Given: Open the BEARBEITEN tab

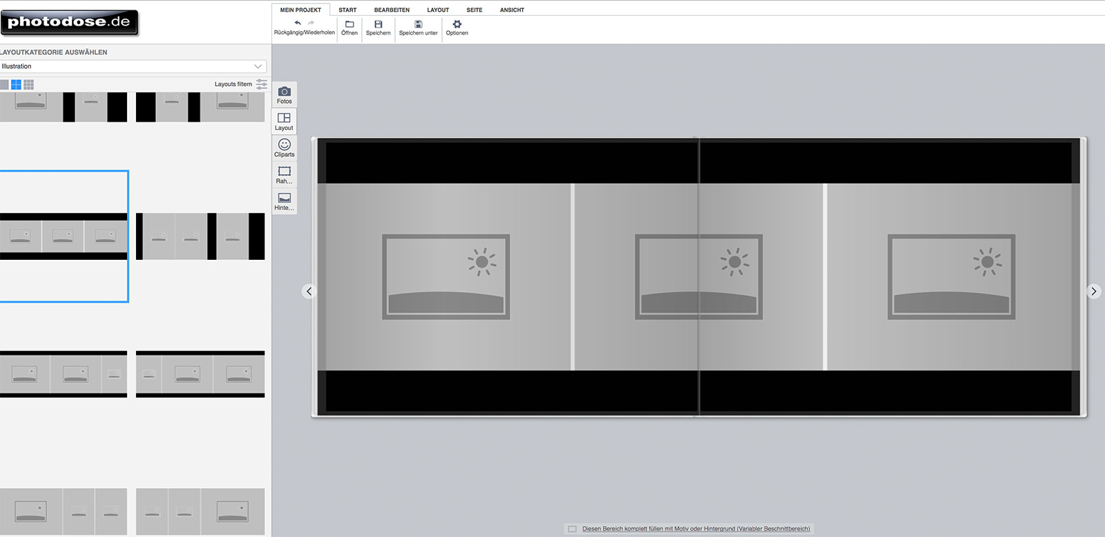Looking at the screenshot, I should pyautogui.click(x=392, y=10).
